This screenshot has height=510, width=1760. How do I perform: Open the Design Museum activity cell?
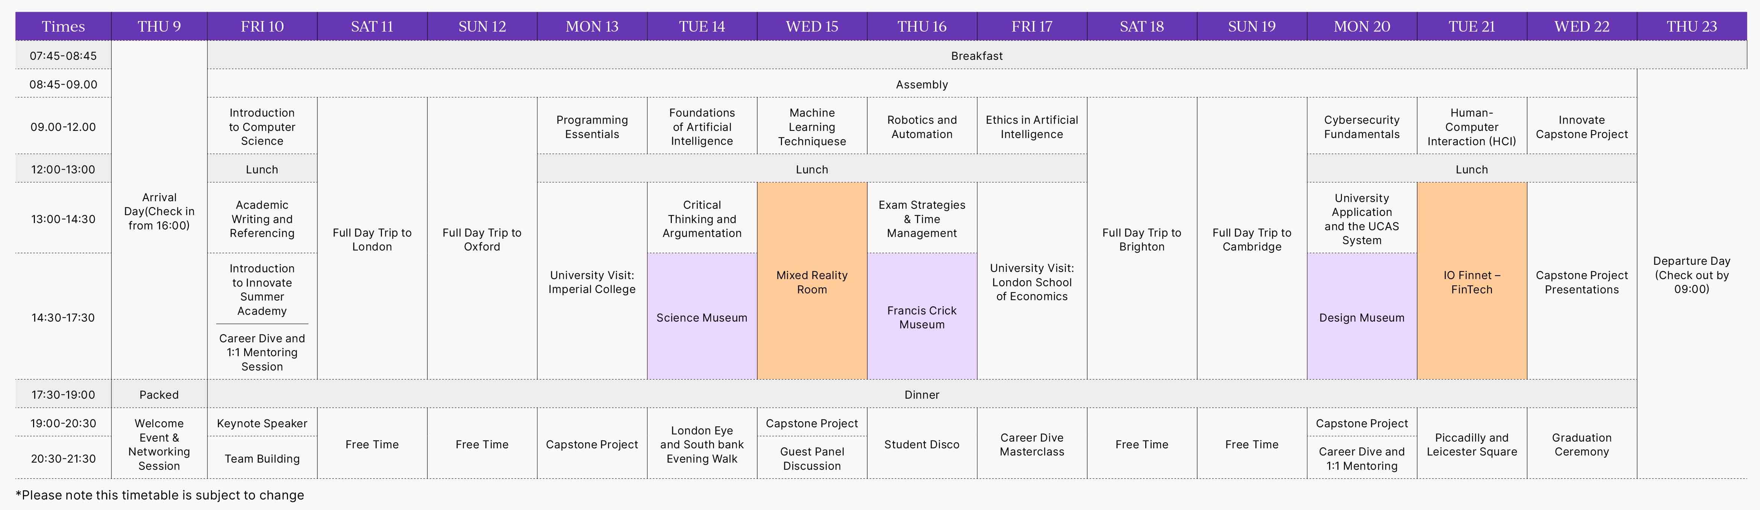1362,317
